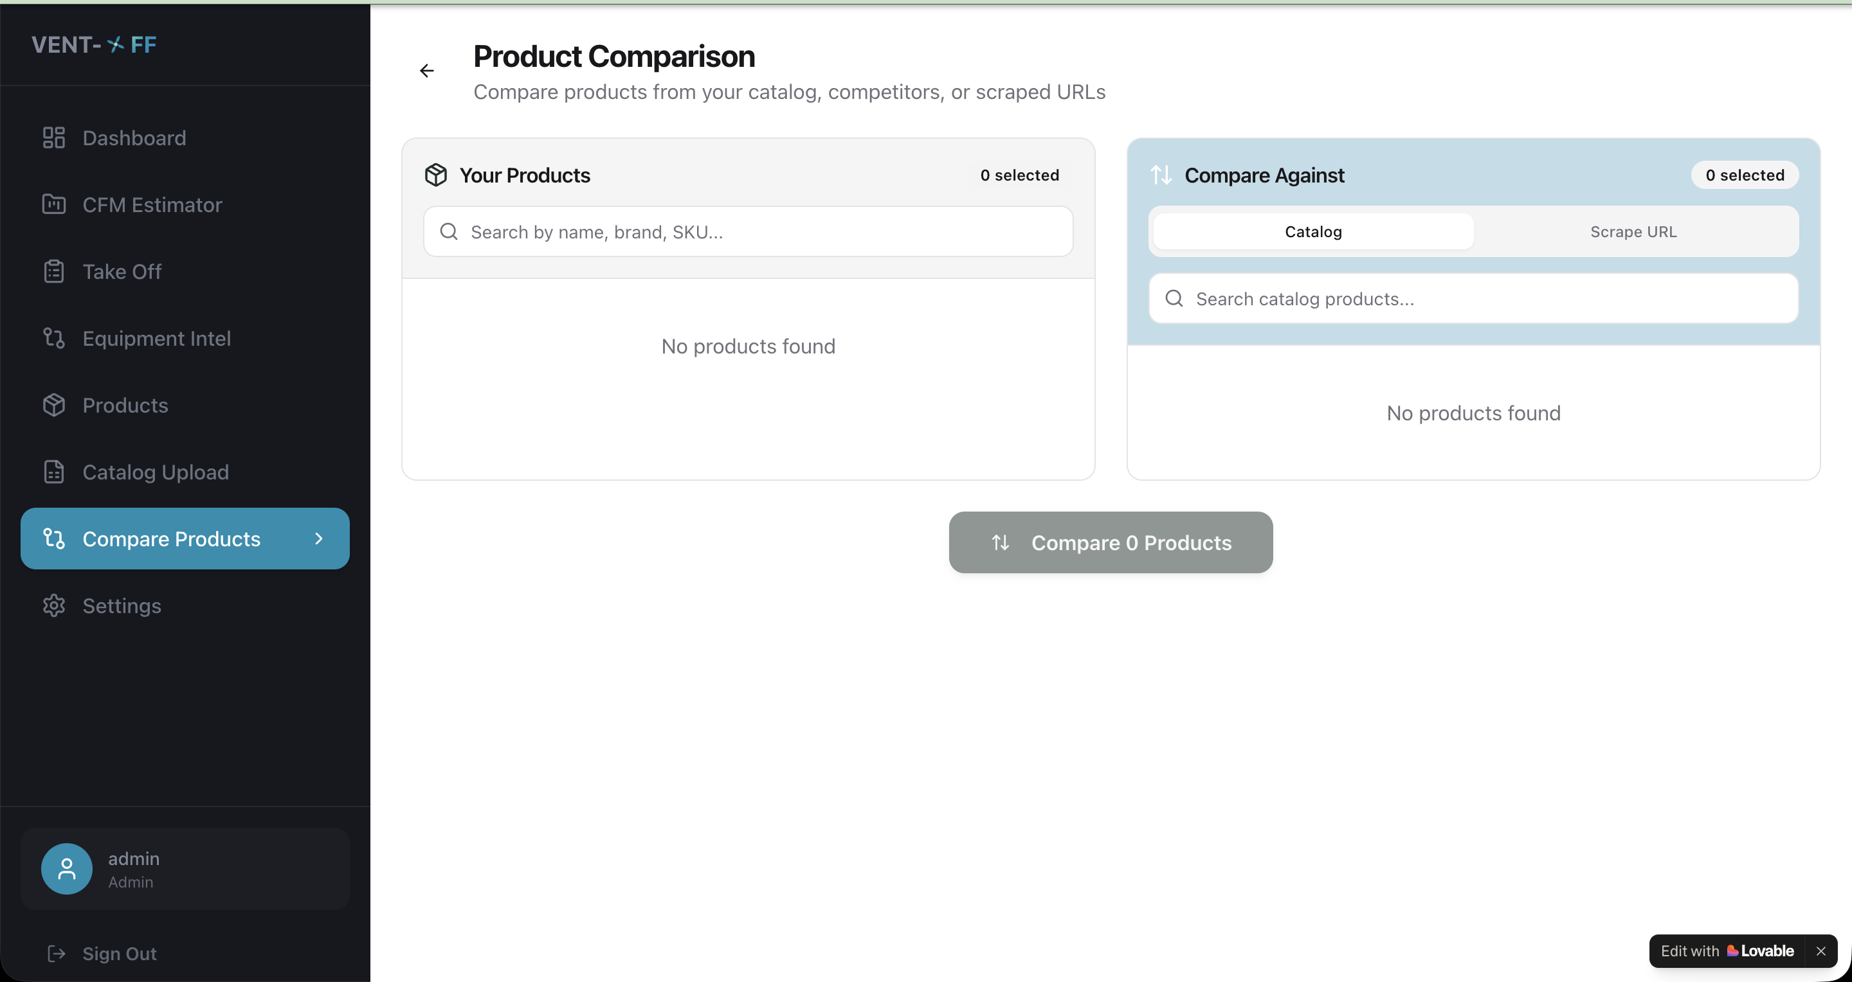
Task: Click the Settings gear icon
Action: [x=54, y=605]
